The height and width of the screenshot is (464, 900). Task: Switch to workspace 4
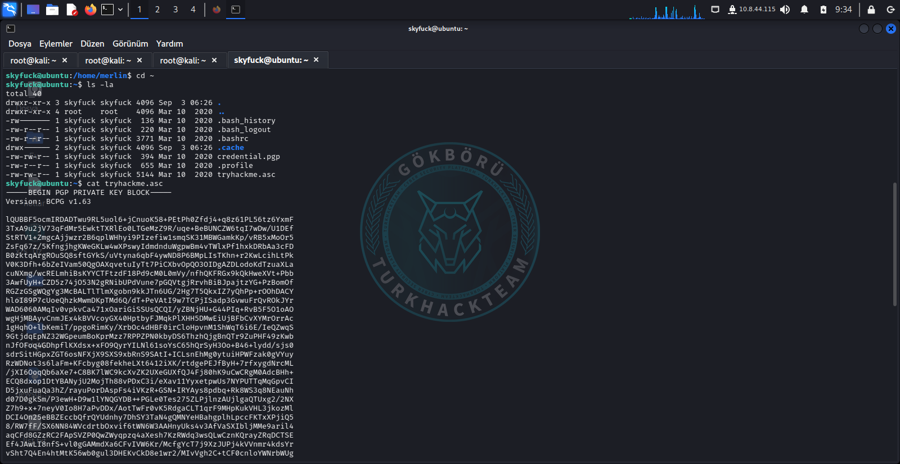coord(193,10)
